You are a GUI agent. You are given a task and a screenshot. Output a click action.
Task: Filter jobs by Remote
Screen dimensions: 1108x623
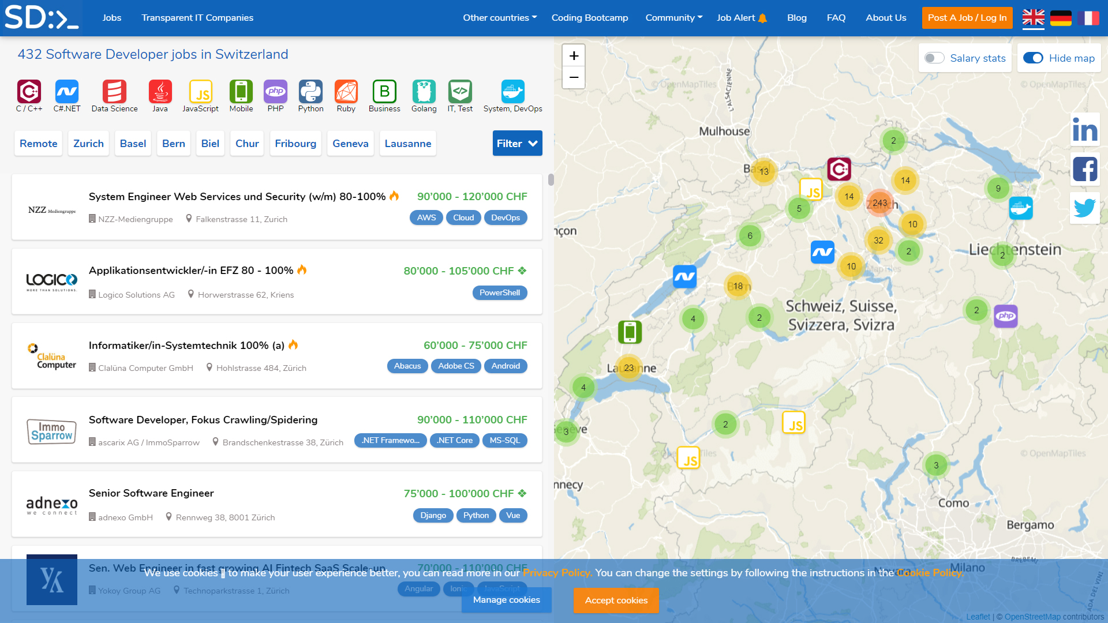(39, 143)
